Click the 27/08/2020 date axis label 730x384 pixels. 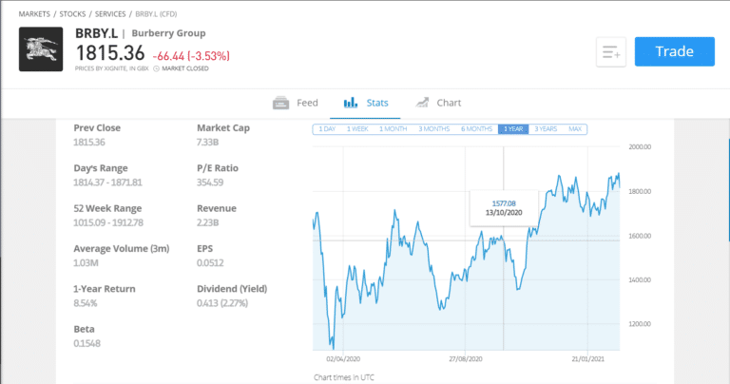[x=466, y=359]
